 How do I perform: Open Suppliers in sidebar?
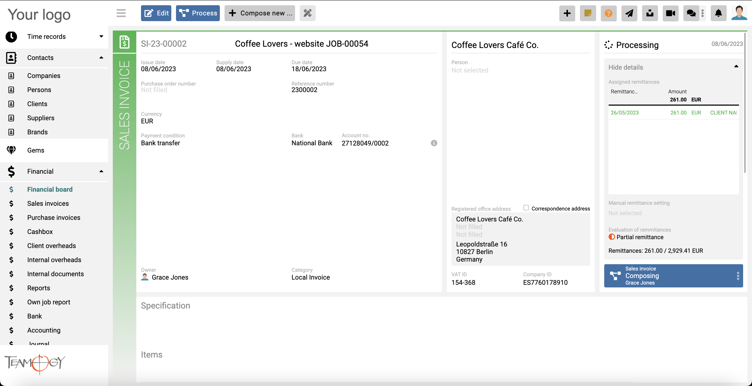pyautogui.click(x=41, y=118)
